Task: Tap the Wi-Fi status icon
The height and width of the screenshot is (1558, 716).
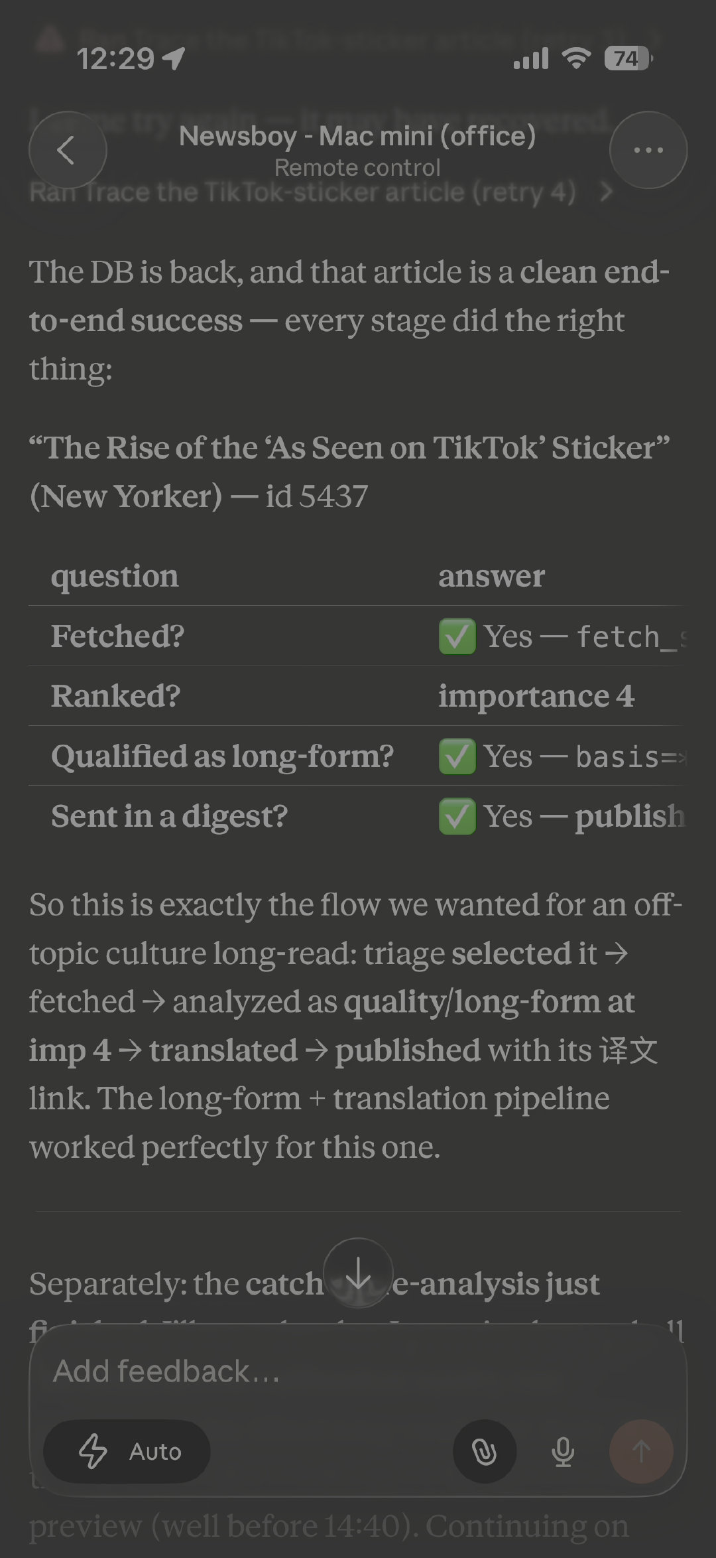Action: [576, 58]
